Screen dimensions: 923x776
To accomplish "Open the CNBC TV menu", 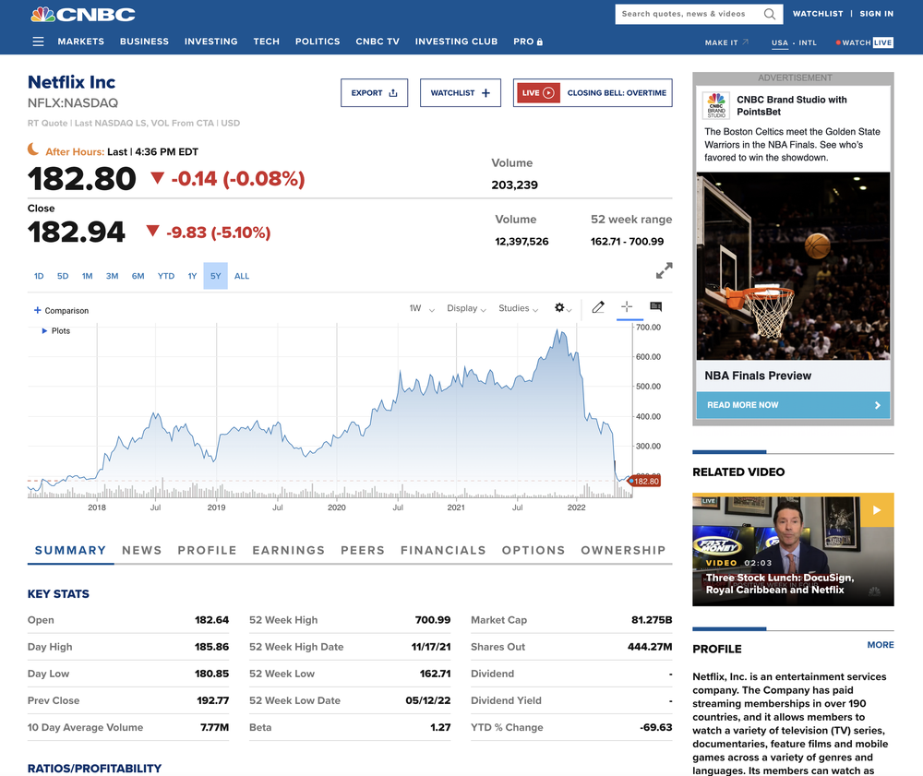I will click(x=378, y=42).
